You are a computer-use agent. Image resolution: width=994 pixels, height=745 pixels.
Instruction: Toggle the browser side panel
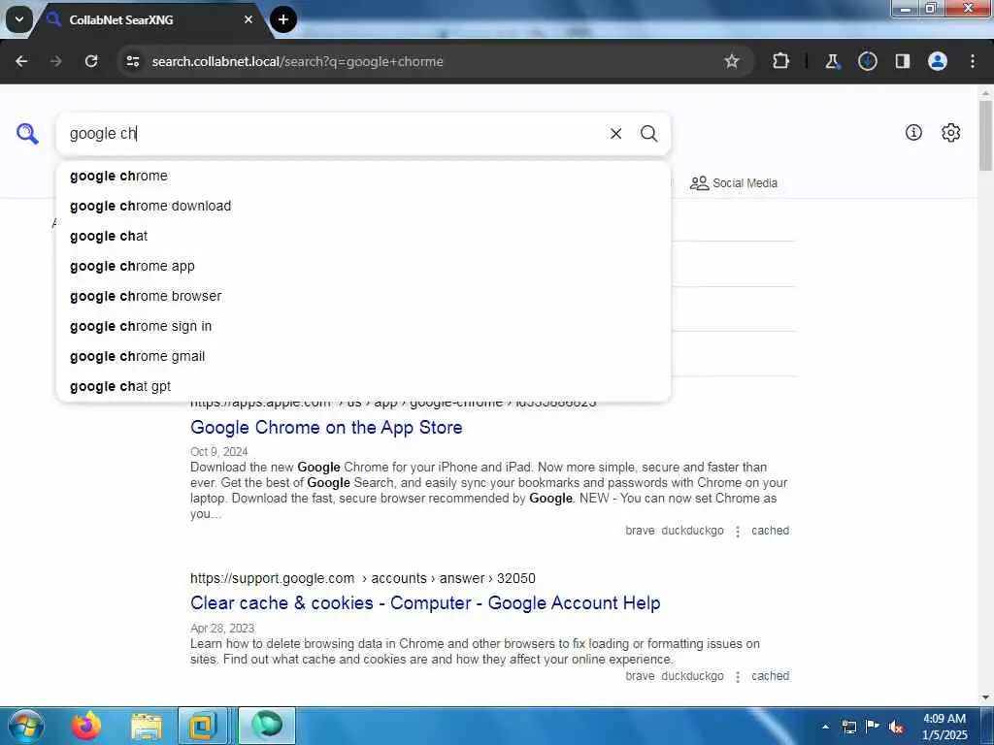[902, 61]
